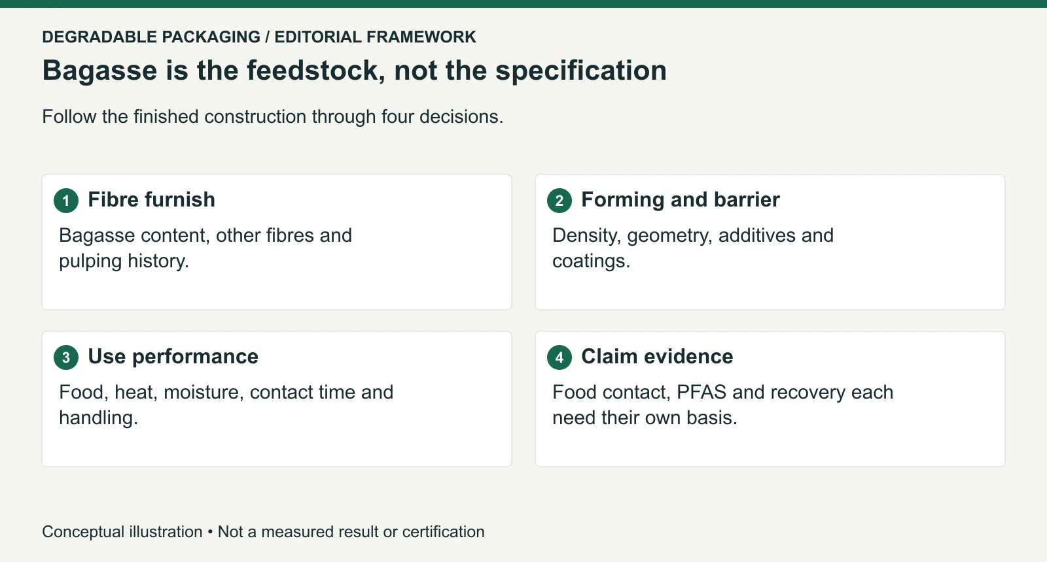The width and height of the screenshot is (1047, 562).
Task: Click the dark green top header bar
Action: pyautogui.click(x=523, y=4)
